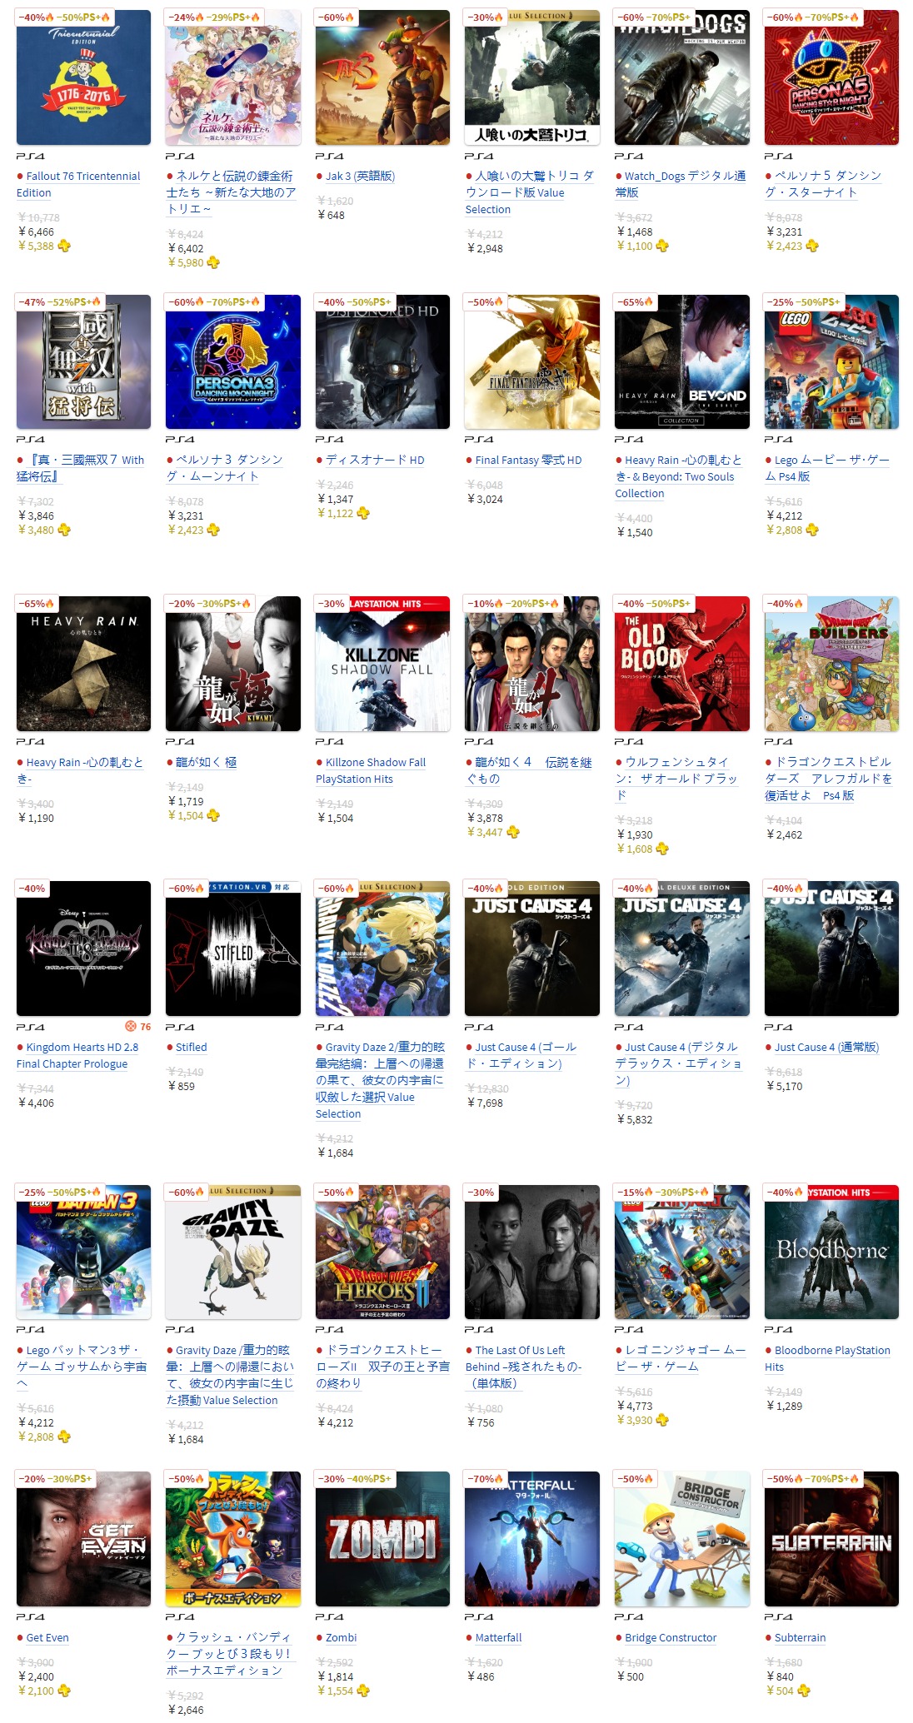Open the Jak 3 (英語版) title link
The width and height of the screenshot is (913, 1723).
pyautogui.click(x=360, y=176)
